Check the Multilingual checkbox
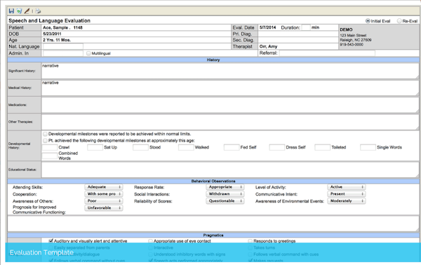 (88, 53)
